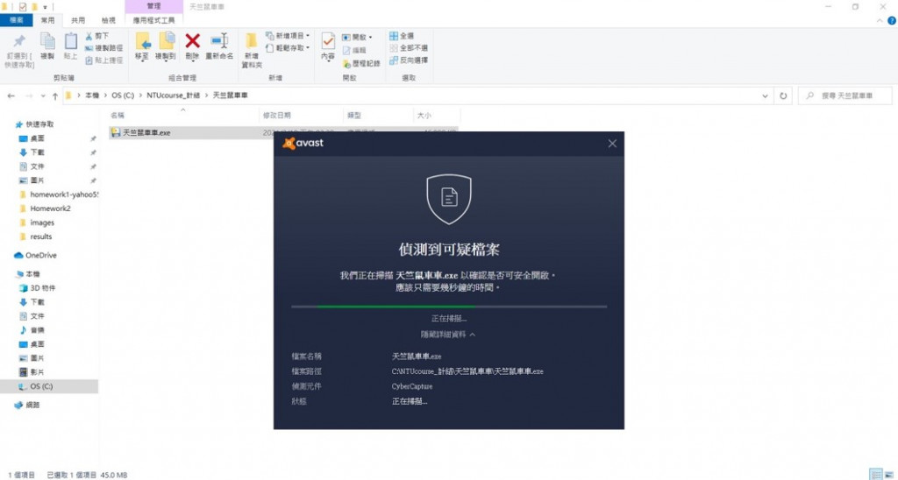Click NTUcourse_計結 in the address breadcrumb
The width and height of the screenshot is (898, 480).
tap(173, 96)
